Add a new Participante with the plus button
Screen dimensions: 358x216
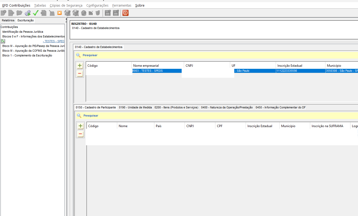(81, 126)
